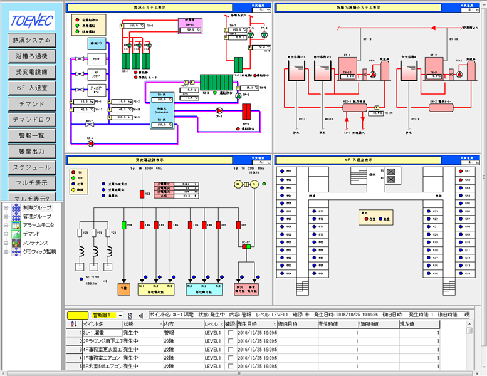Click the traffic-light icon beside 警報音1
This screenshot has width=487, height=376.
[130, 315]
